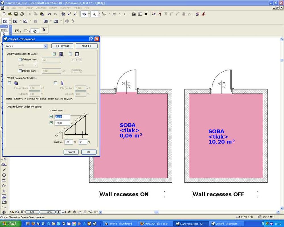Click the Solid Element Operations icon

click(x=197, y=14)
